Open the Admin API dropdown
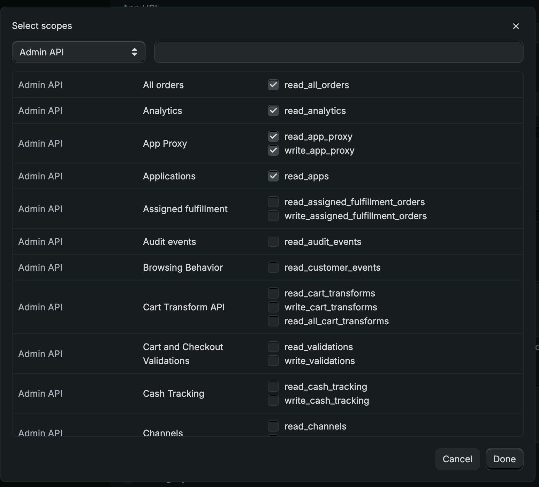Viewport: 539px width, 487px height. pyautogui.click(x=78, y=52)
